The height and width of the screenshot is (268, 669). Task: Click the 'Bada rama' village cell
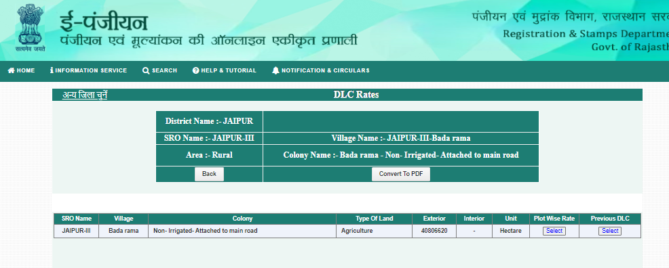tap(123, 231)
